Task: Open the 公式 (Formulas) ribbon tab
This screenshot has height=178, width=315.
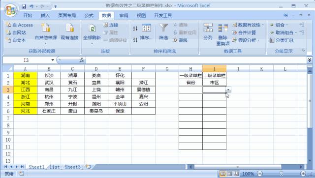Action: pyautogui.click(x=89, y=15)
